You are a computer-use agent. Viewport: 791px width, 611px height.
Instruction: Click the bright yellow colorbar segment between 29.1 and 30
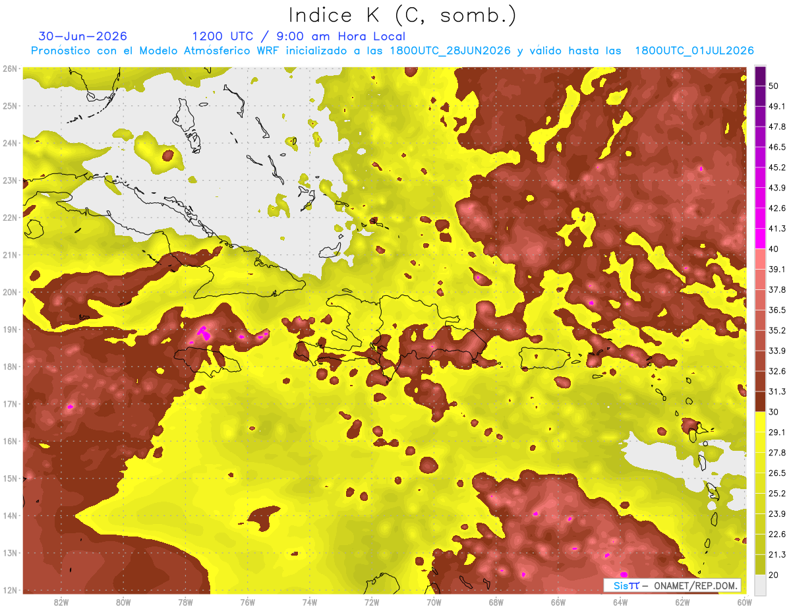click(x=760, y=422)
